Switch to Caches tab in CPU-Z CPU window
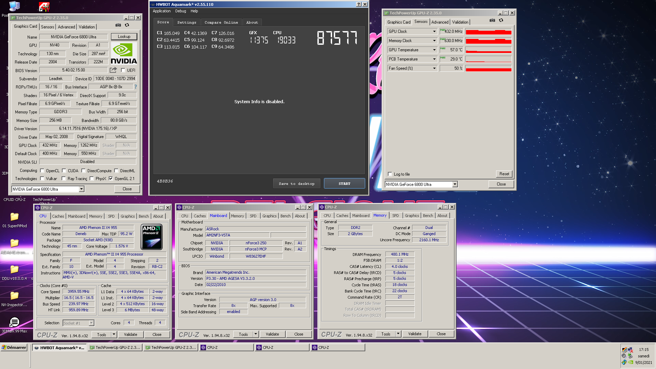 tap(58, 216)
